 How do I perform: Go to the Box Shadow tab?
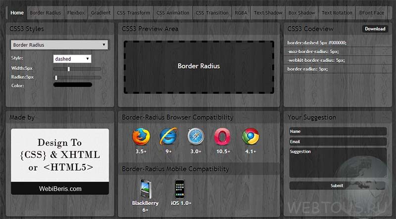tap(302, 13)
